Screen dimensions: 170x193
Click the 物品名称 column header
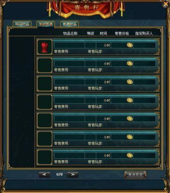pyautogui.click(x=70, y=33)
